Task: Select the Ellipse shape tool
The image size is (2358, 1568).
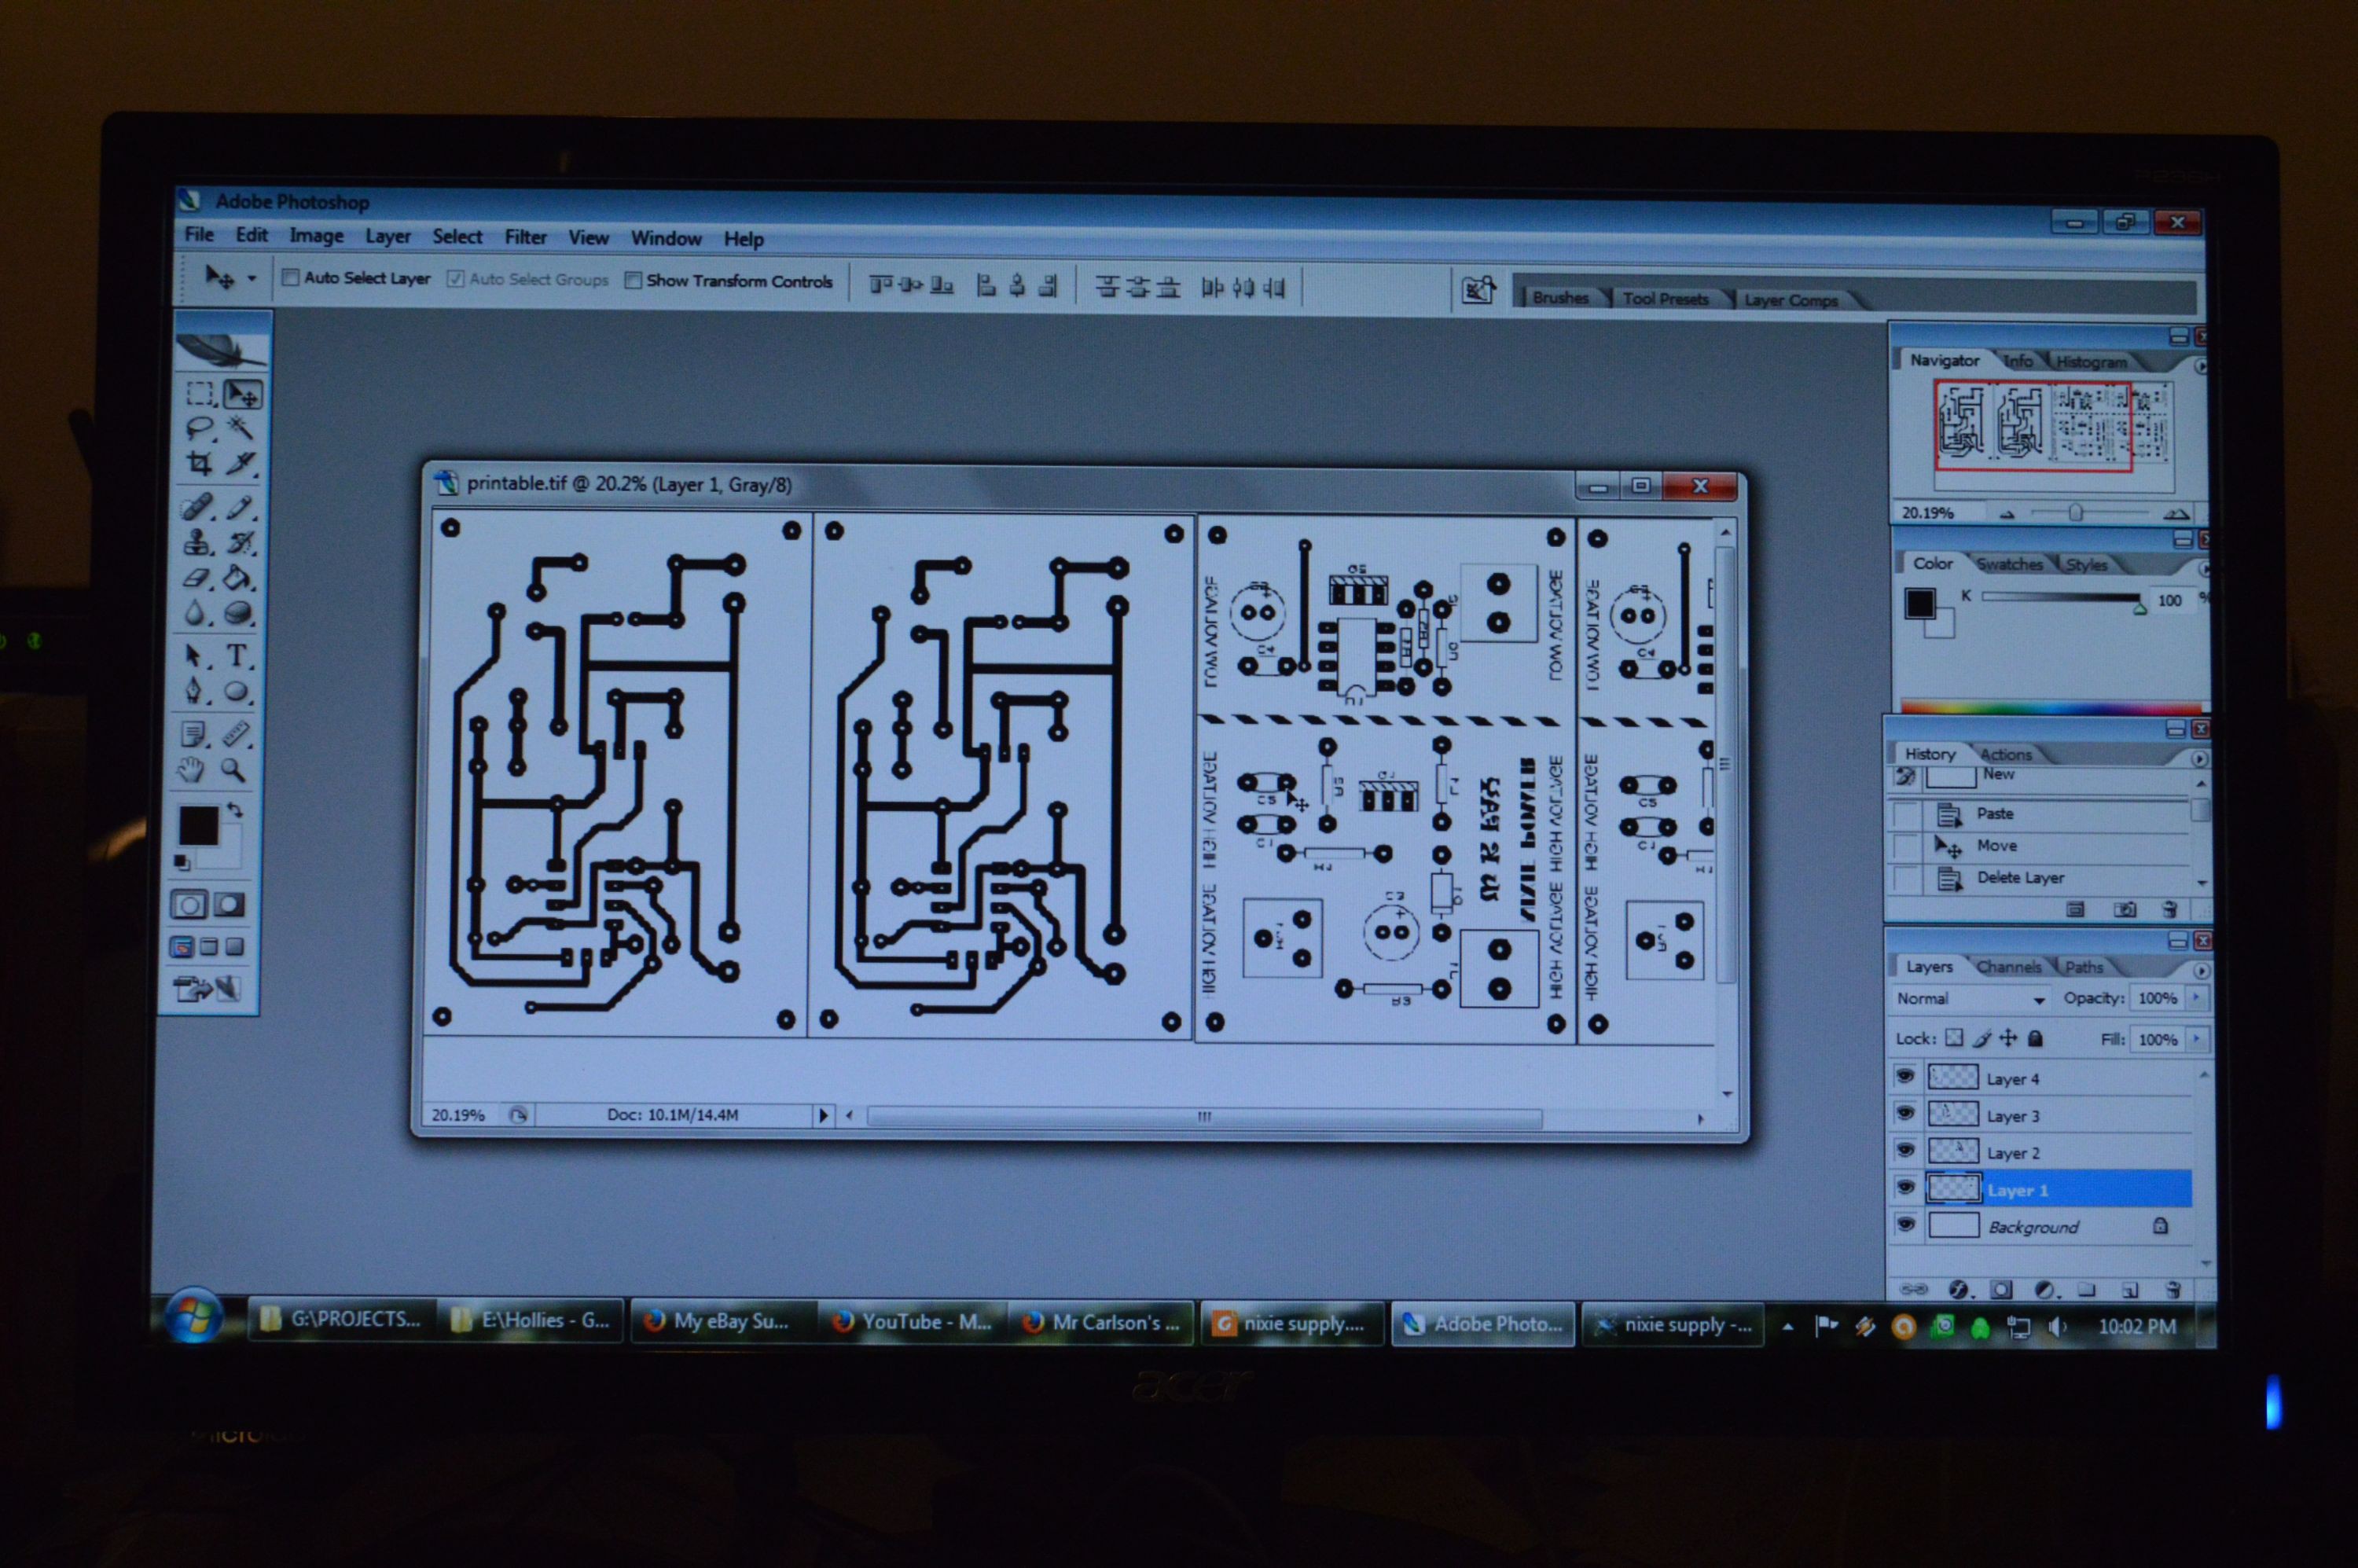Action: (237, 691)
